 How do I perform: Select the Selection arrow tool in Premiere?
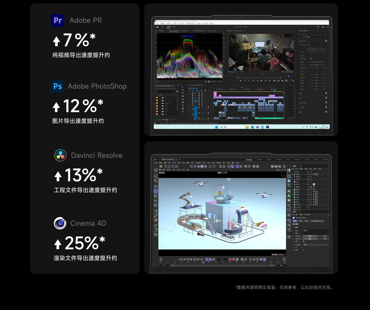(183, 87)
